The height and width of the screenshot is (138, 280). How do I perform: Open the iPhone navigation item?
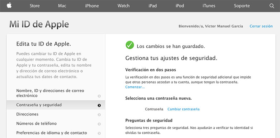coord(92,6)
